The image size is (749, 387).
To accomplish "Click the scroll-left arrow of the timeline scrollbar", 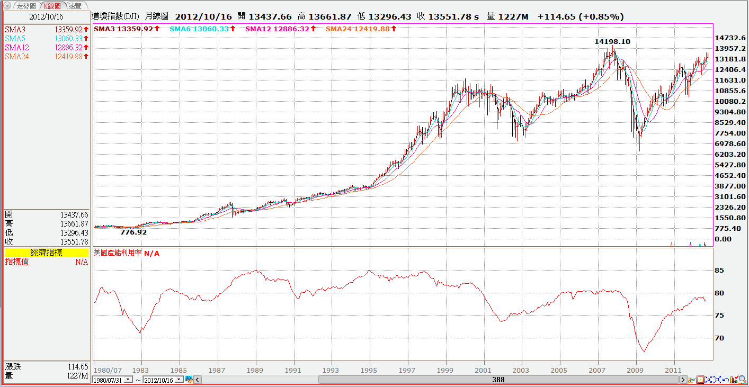I will coord(198,380).
